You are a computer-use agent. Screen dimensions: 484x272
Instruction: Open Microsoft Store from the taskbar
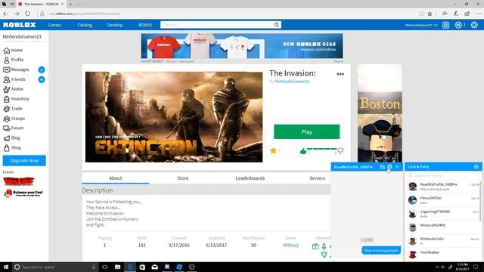142,267
